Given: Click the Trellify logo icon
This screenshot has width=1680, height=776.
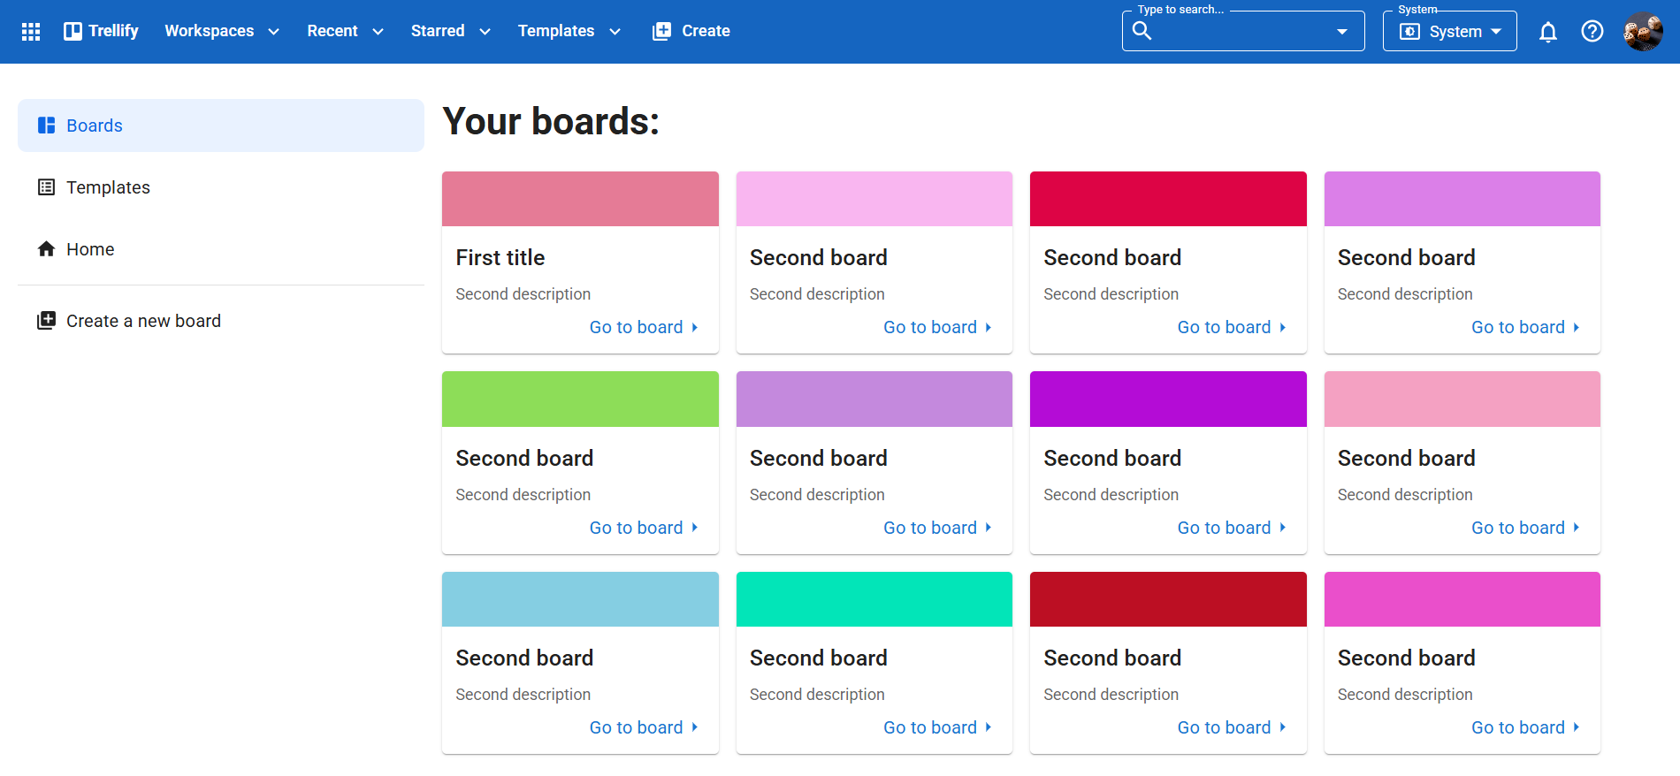Looking at the screenshot, I should pyautogui.click(x=73, y=32).
